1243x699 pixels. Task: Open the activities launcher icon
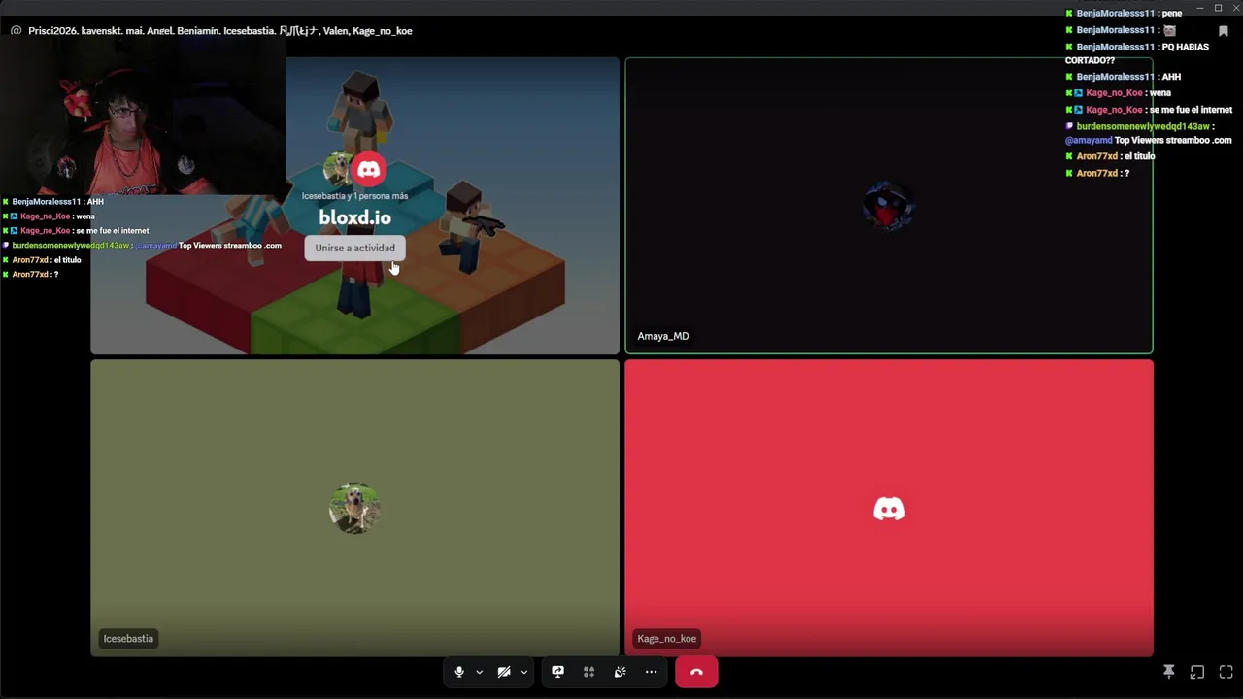[x=588, y=672]
